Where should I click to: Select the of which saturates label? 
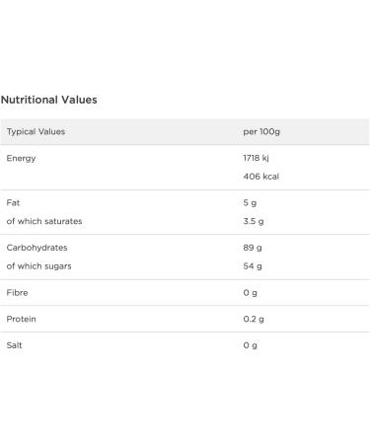[x=44, y=221]
